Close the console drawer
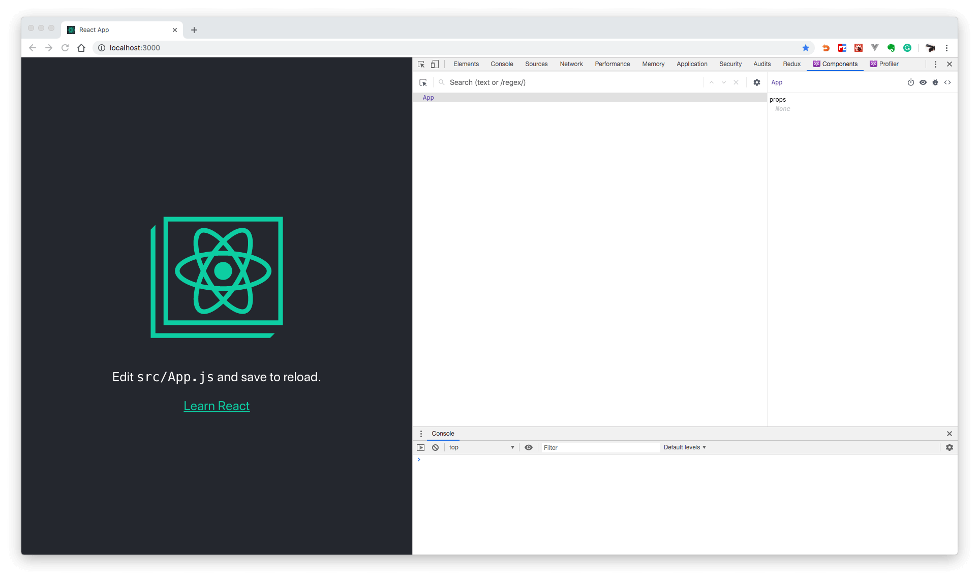 coord(950,434)
